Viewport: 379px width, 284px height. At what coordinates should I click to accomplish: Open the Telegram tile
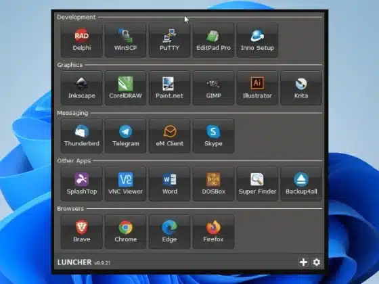(125, 136)
